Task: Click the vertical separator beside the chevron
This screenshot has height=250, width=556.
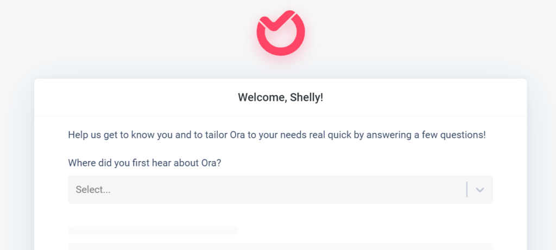Action: [467, 189]
